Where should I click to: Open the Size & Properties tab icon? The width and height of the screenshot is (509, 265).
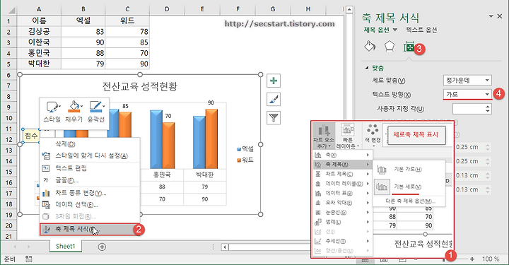(x=409, y=47)
